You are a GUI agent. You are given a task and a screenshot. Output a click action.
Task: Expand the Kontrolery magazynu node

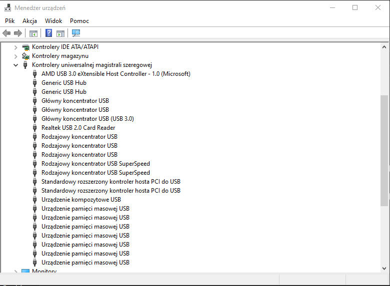point(15,56)
